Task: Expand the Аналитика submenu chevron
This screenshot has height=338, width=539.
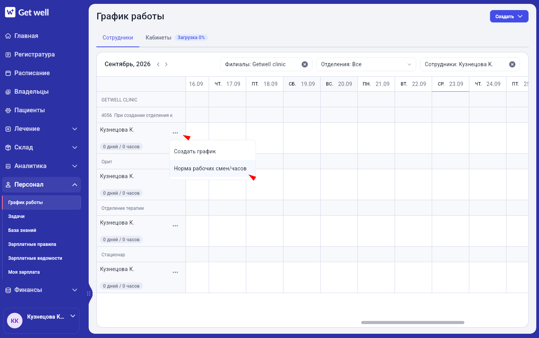Action: 75,166
